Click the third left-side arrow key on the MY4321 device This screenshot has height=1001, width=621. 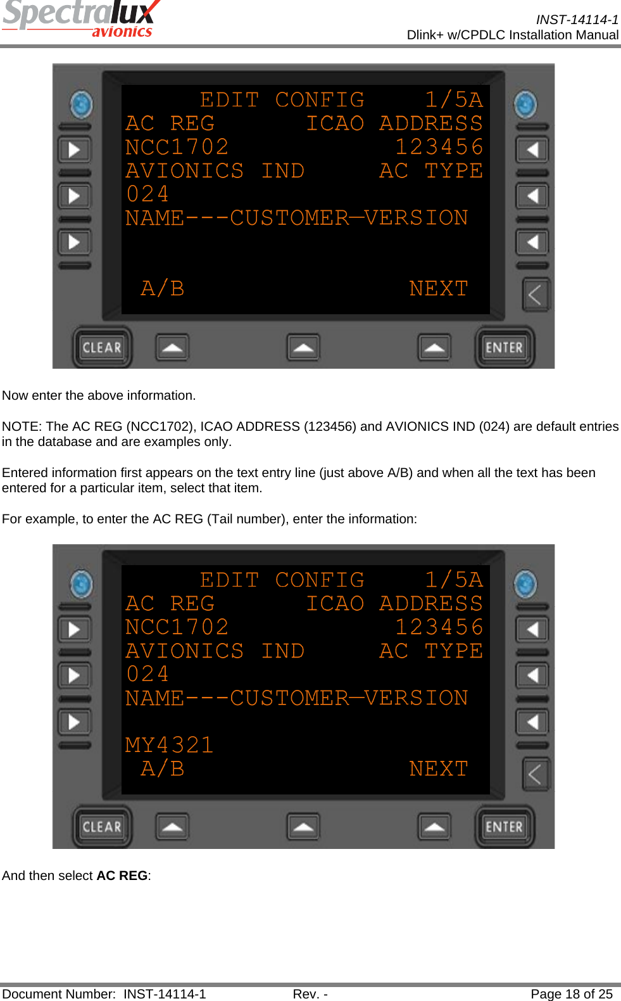75,722
